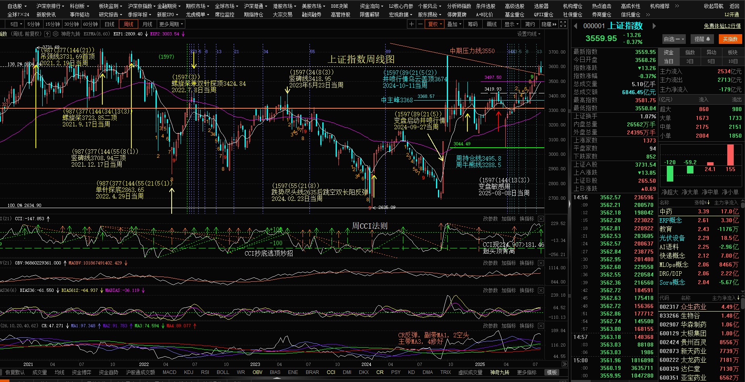This screenshot has height=382, width=745.
Task: Open the indicator help question-mark icon
Action: pos(47,34)
